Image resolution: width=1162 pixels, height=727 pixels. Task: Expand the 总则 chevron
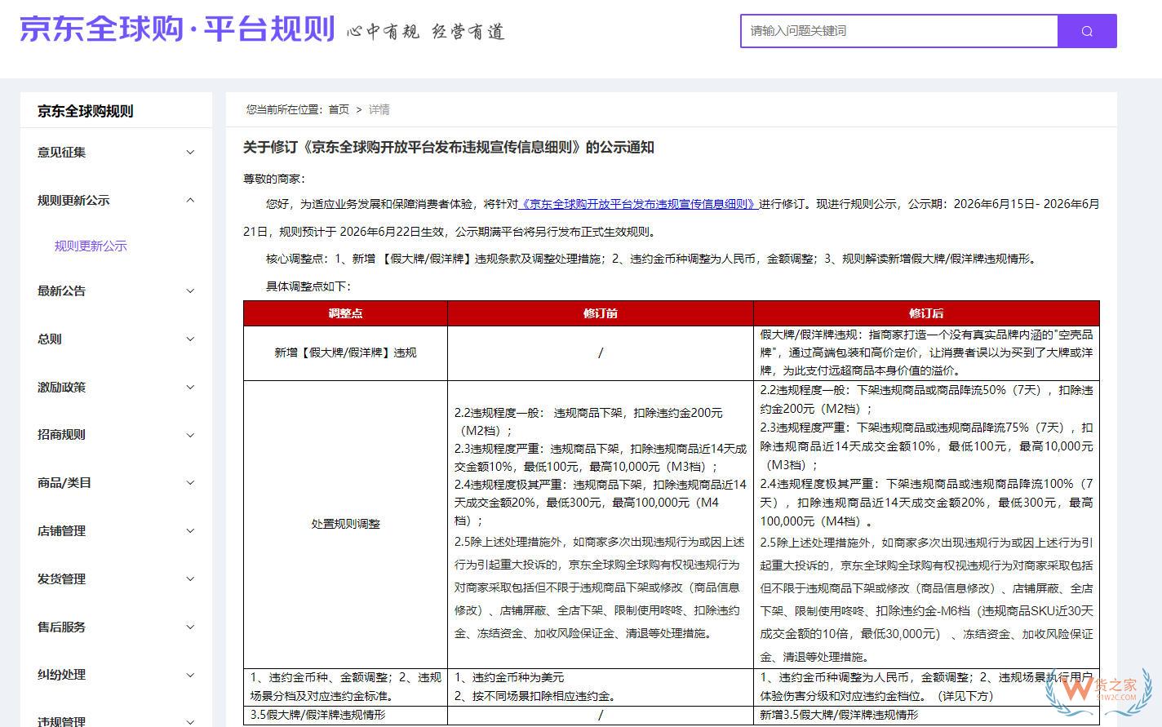pyautogui.click(x=190, y=339)
